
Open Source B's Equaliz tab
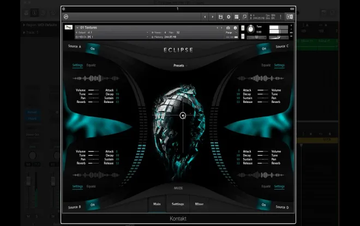coord(91,186)
